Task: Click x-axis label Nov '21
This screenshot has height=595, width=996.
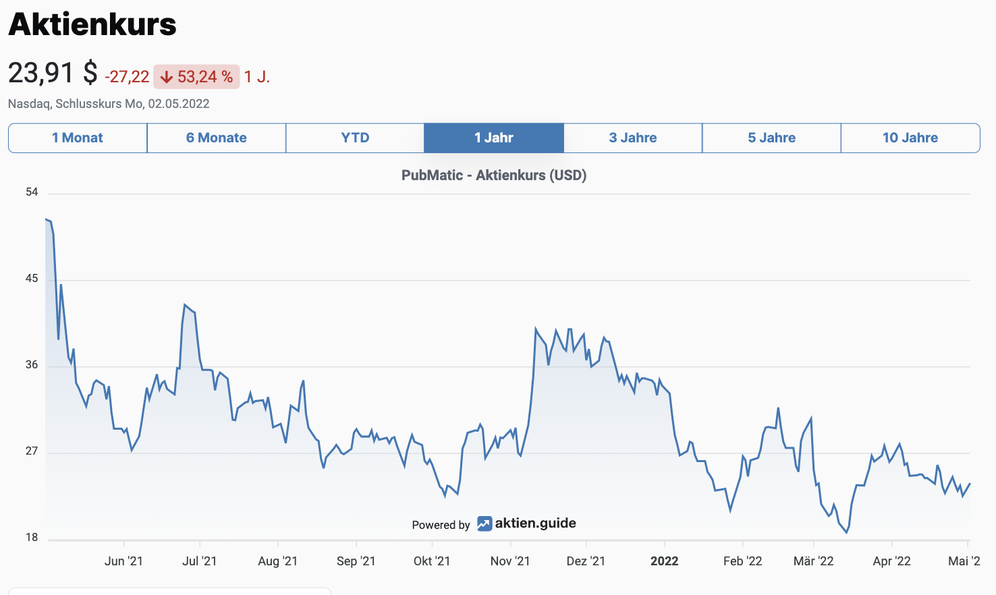Action: pos(510,561)
